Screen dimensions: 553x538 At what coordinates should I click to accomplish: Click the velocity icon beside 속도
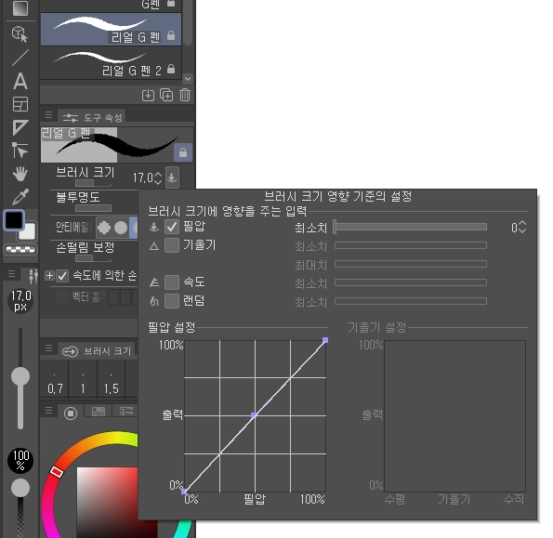(153, 282)
